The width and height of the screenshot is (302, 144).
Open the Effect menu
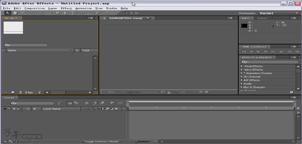tap(66, 8)
